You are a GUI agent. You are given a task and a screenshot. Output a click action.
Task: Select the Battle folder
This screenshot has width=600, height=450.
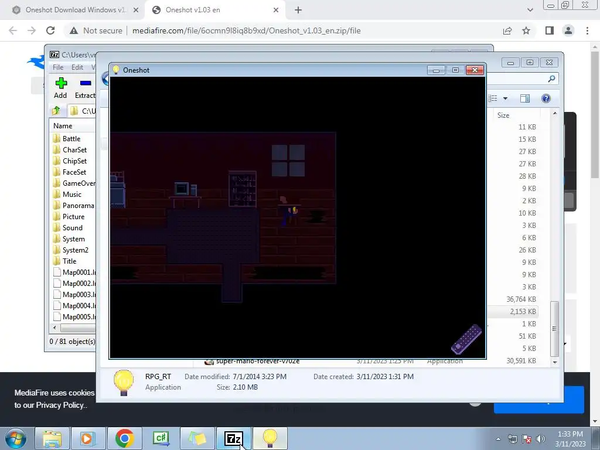pyautogui.click(x=71, y=138)
